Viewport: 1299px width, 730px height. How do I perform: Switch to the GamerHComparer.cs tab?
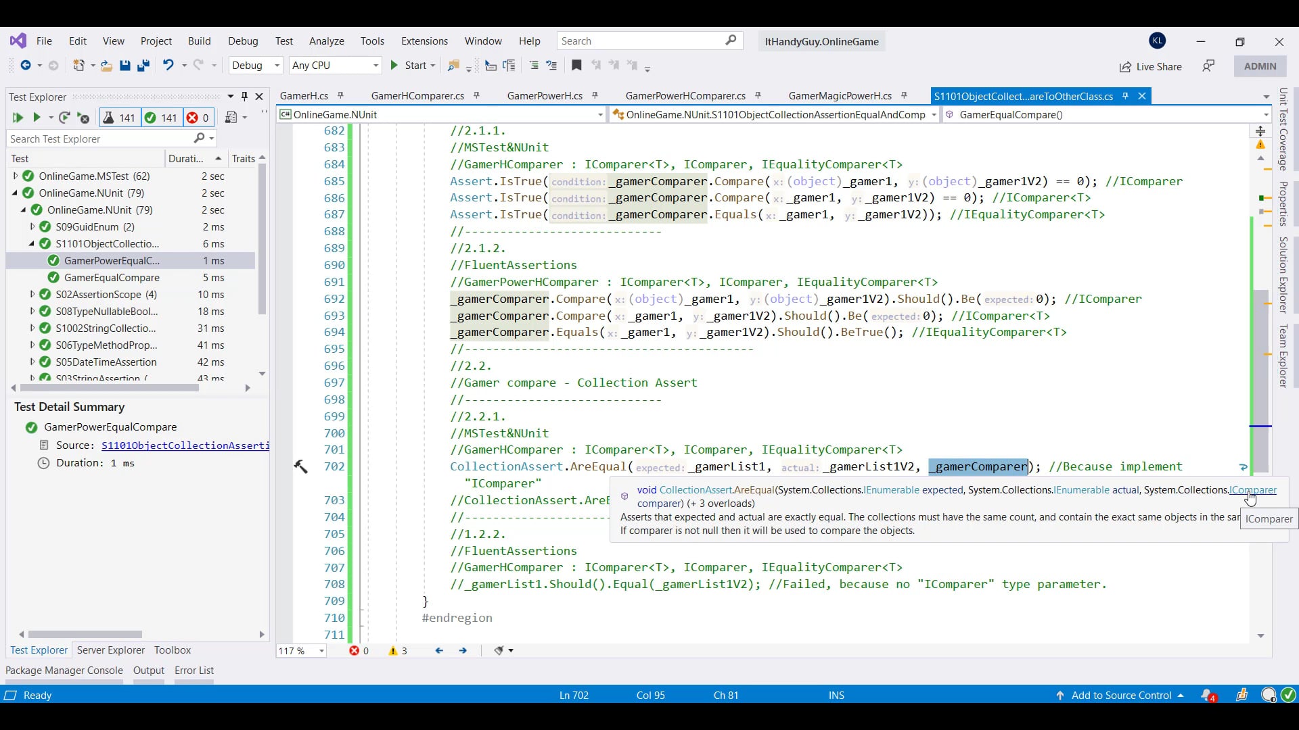click(417, 96)
